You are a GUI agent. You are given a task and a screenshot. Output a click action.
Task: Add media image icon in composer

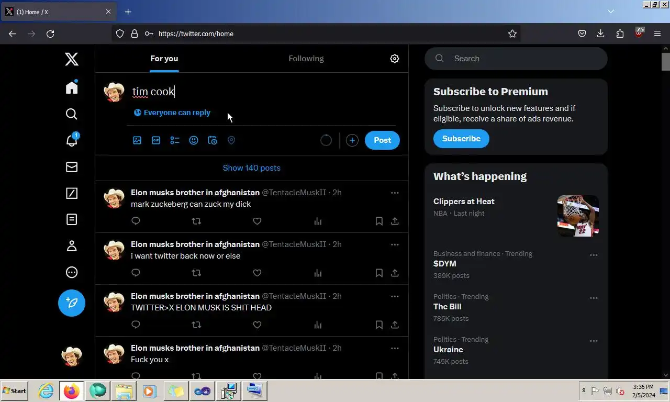click(137, 140)
